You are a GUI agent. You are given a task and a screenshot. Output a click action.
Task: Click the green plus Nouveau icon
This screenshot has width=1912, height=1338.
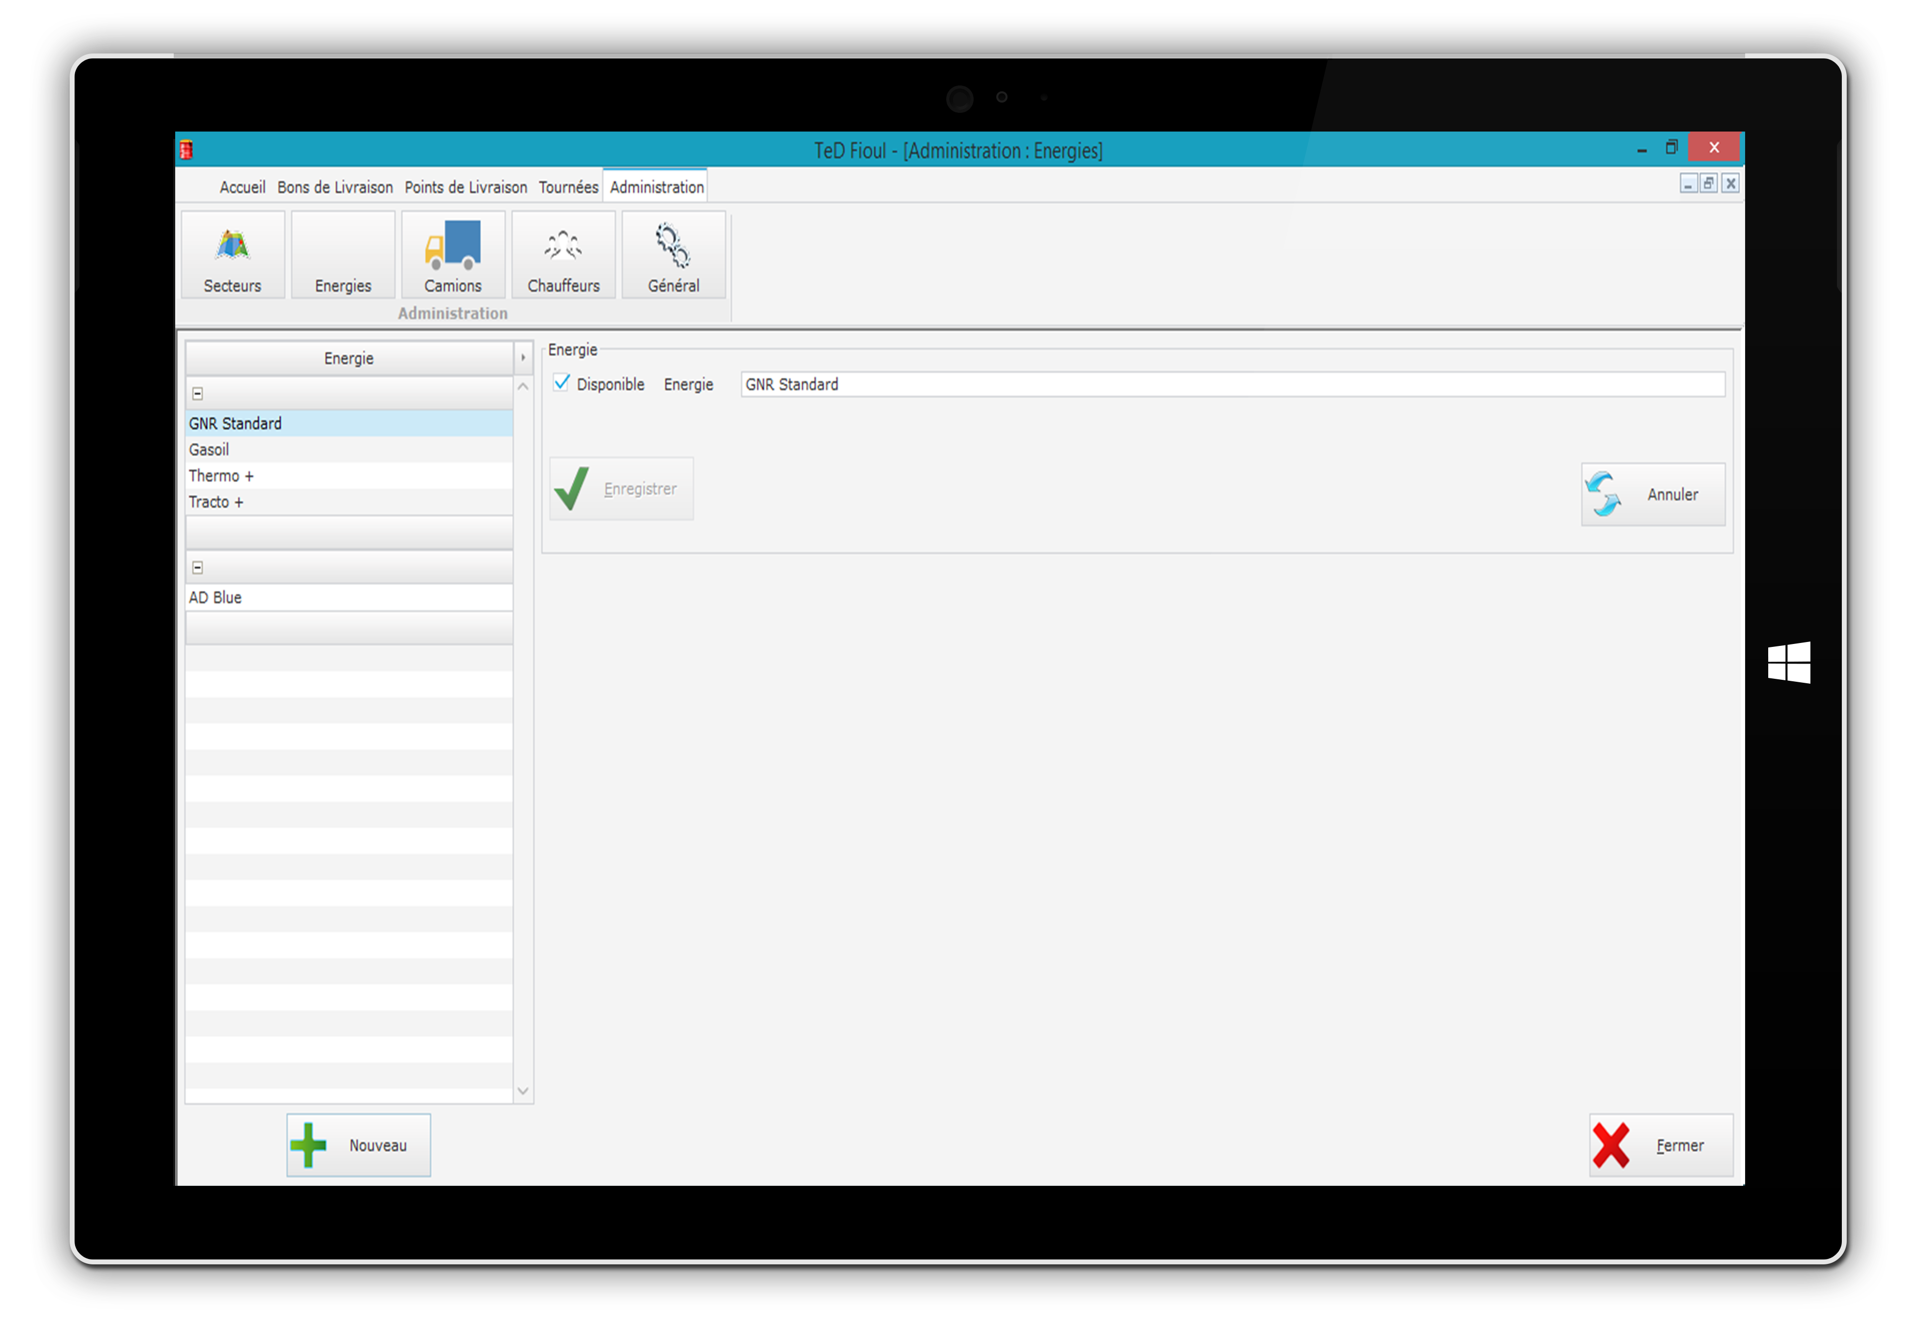(308, 1145)
